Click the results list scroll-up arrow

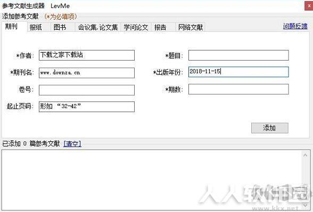(305, 155)
